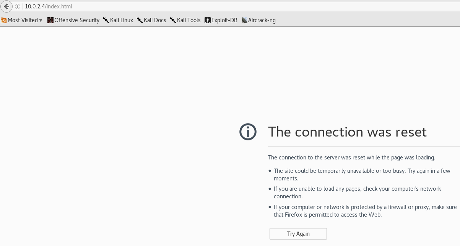Open the Offensive Security bookmark text
This screenshot has width=460, height=246.
76,20
